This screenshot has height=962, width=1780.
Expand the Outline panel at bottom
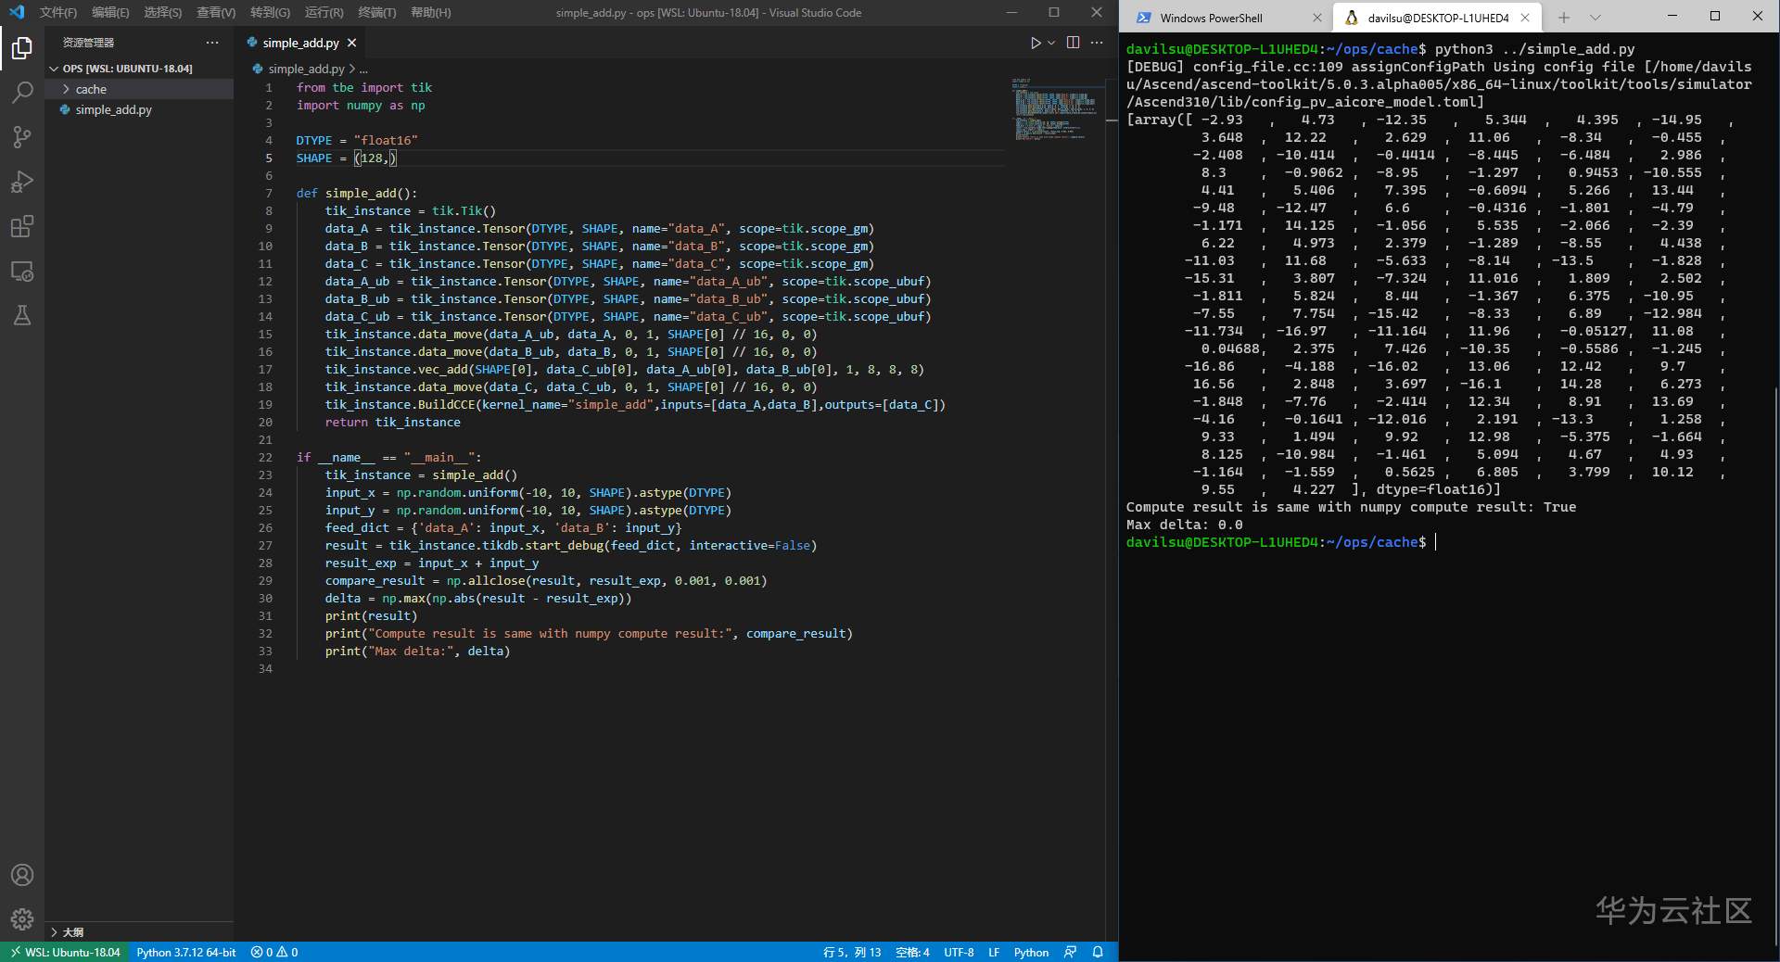[x=72, y=932]
